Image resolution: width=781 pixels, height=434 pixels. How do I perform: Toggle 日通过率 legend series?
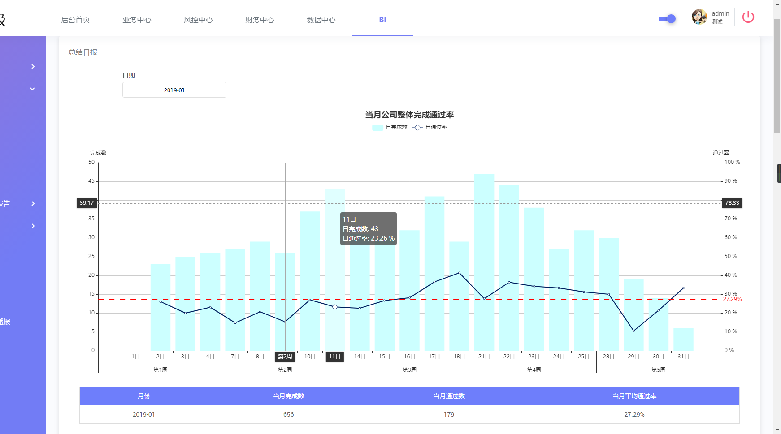(x=430, y=127)
